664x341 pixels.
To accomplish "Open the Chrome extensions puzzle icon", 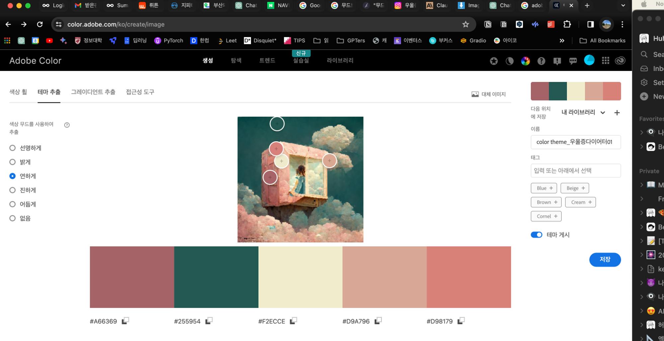I will click(x=567, y=24).
